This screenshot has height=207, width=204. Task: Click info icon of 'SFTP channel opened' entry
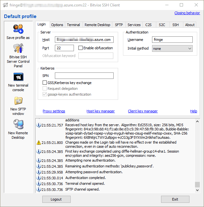pyautogui.click(x=39, y=189)
